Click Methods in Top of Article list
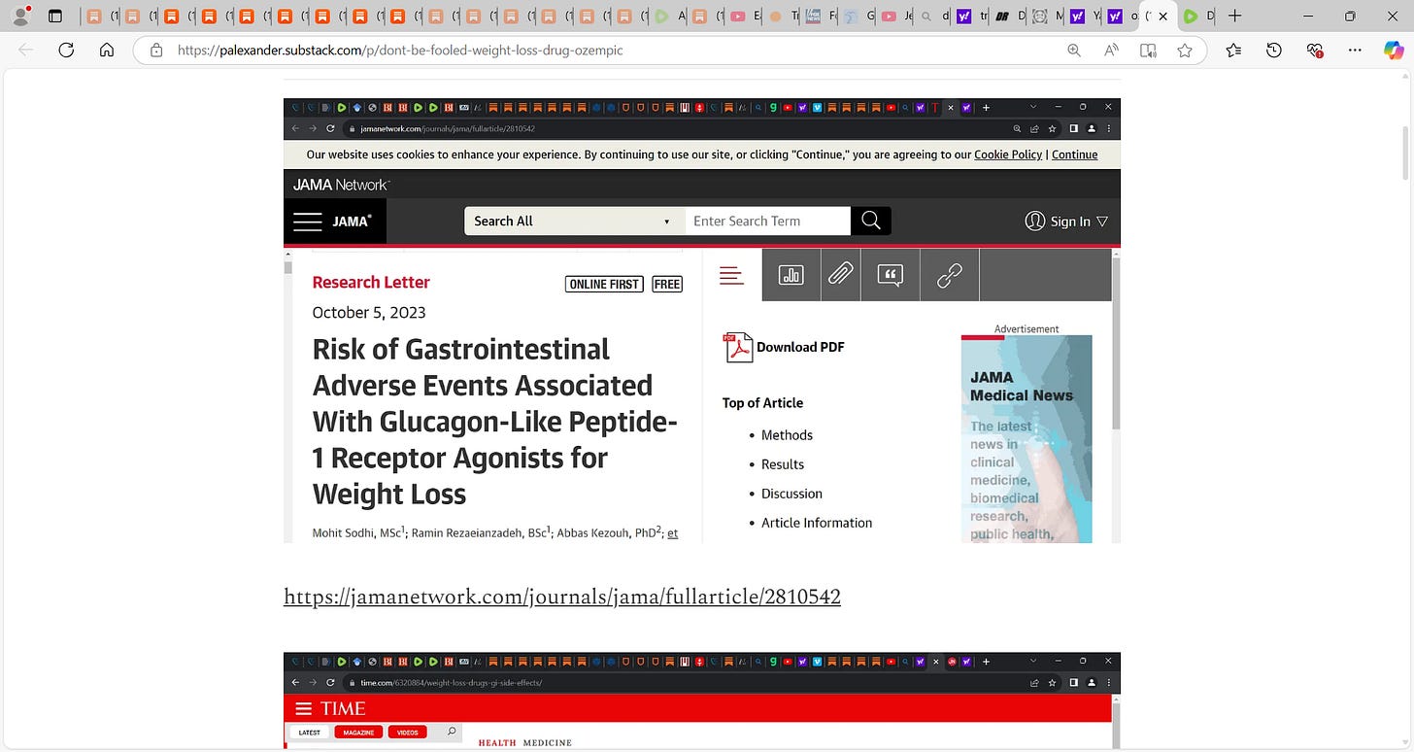The width and height of the screenshot is (1414, 752). (787, 435)
